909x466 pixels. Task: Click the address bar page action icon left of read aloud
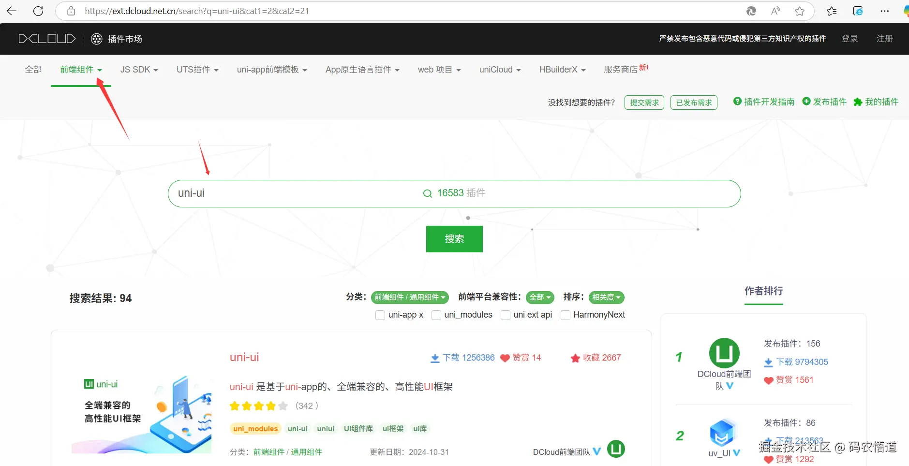click(x=751, y=11)
